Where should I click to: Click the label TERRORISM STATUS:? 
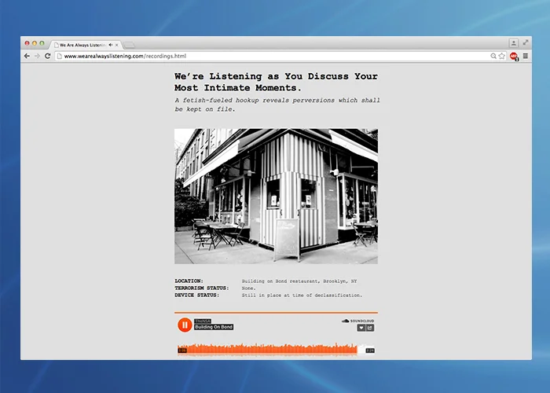click(202, 288)
